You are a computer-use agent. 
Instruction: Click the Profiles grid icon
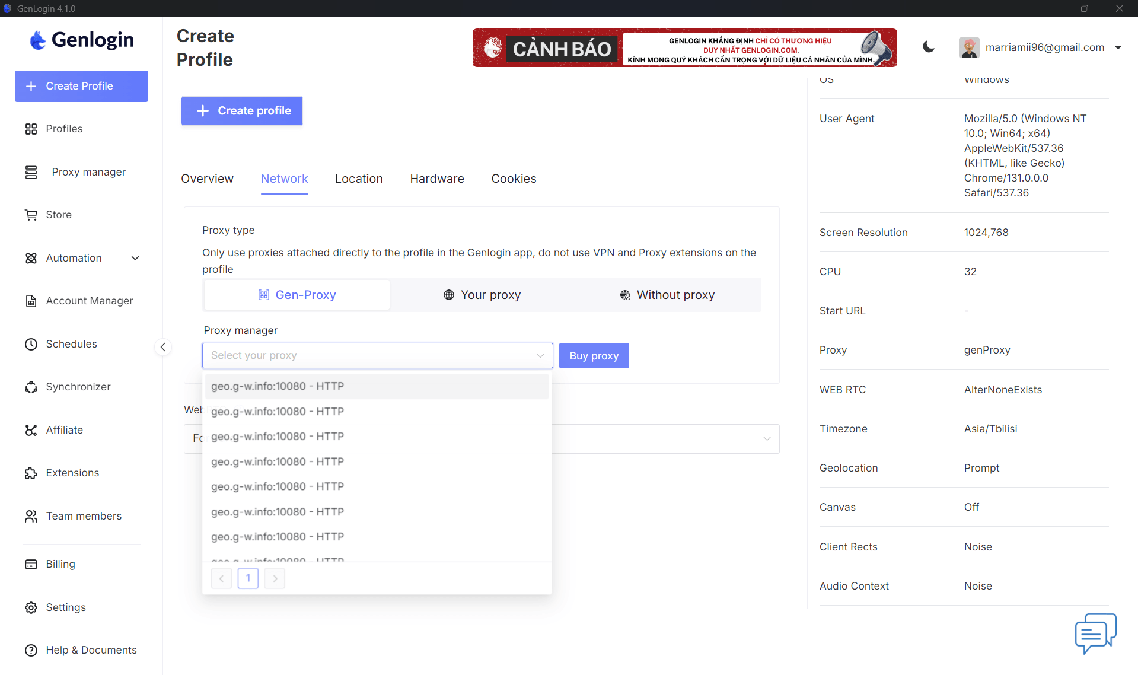click(31, 129)
